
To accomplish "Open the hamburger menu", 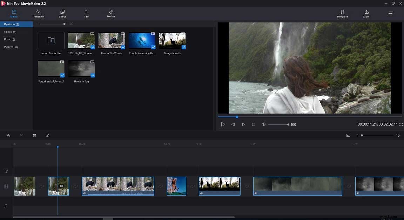I will click(391, 13).
